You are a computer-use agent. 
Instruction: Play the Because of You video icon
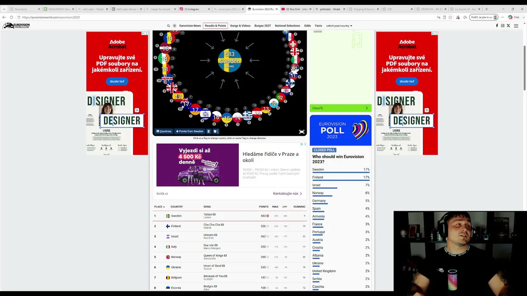226,276
